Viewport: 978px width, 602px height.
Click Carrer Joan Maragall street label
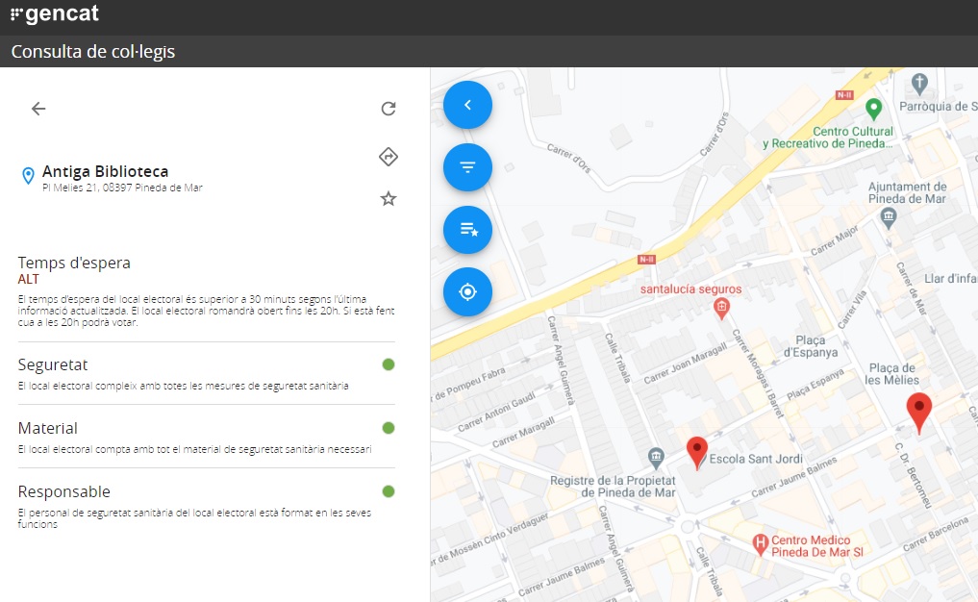pos(686,363)
